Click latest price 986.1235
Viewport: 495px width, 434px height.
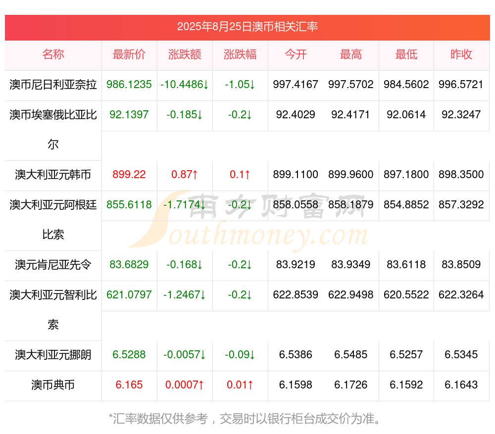coord(129,85)
